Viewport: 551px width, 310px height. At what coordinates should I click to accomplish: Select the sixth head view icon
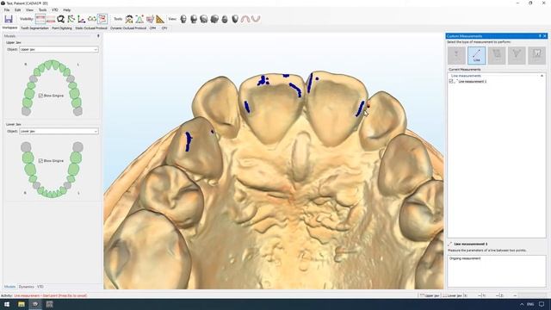[235, 19]
